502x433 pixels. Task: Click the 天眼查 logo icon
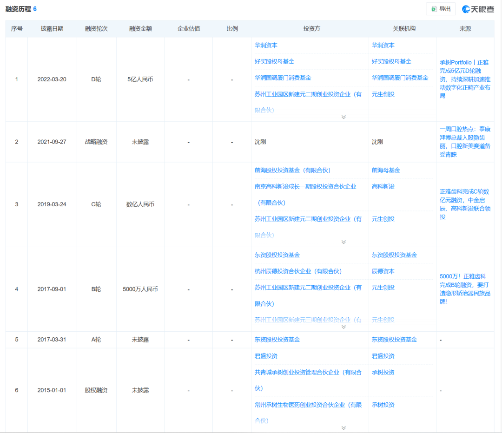pos(478,9)
